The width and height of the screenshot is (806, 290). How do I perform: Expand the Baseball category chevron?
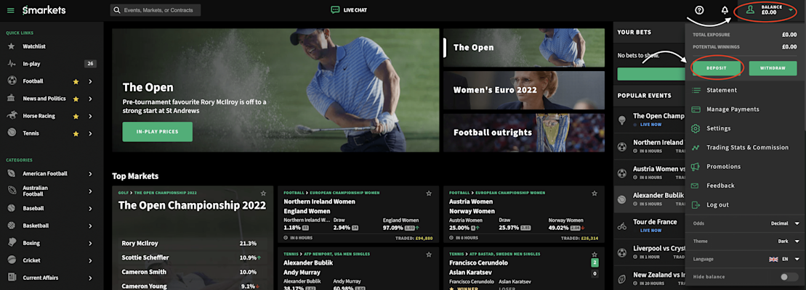[90, 208]
